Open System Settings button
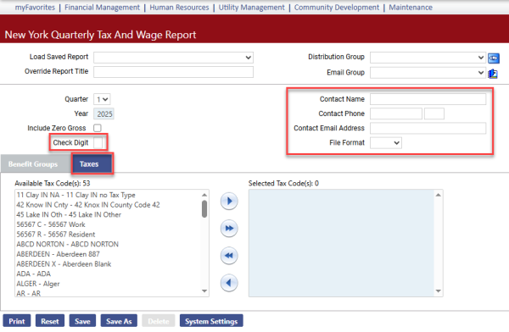Image resolution: width=509 pixels, height=332 pixels. click(x=211, y=321)
